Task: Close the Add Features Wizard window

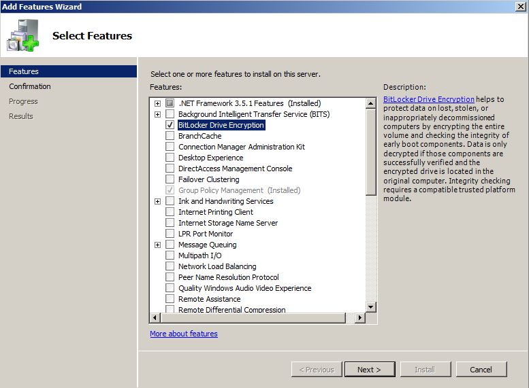Action: point(521,6)
